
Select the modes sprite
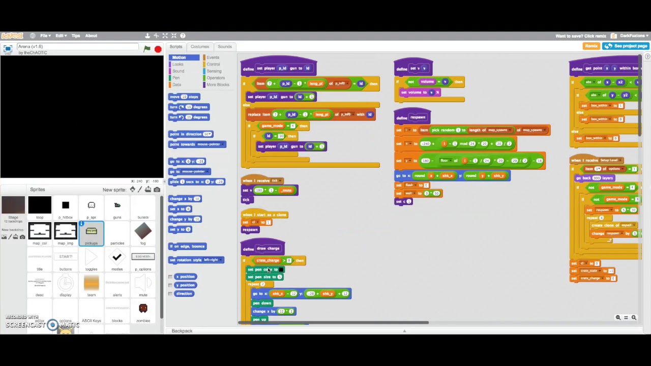coord(117,260)
